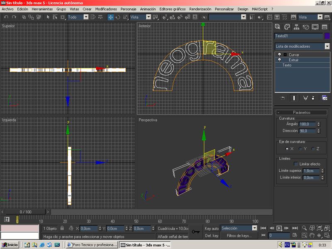The image size is (332, 249).
Task: Remove modifier from the stack icon
Action: (313, 98)
